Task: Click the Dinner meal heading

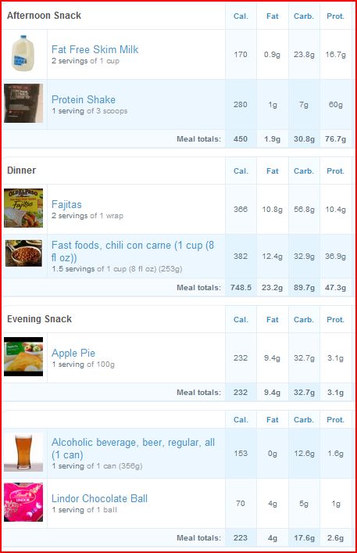Action: [x=21, y=171]
